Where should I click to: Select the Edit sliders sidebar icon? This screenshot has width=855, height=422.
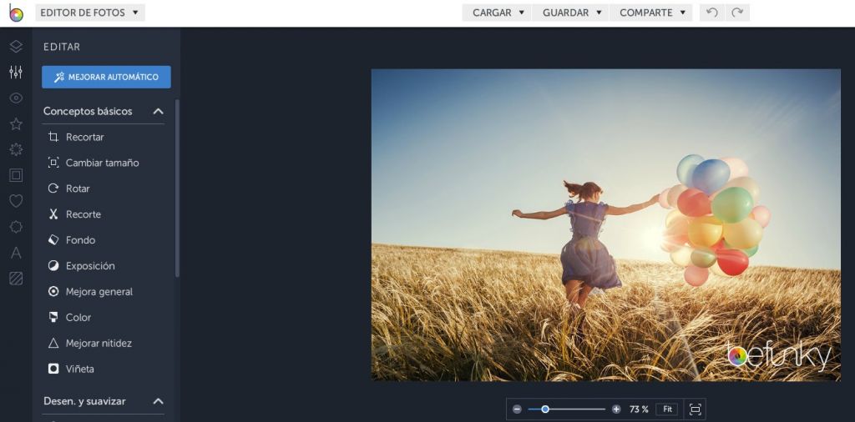16,73
